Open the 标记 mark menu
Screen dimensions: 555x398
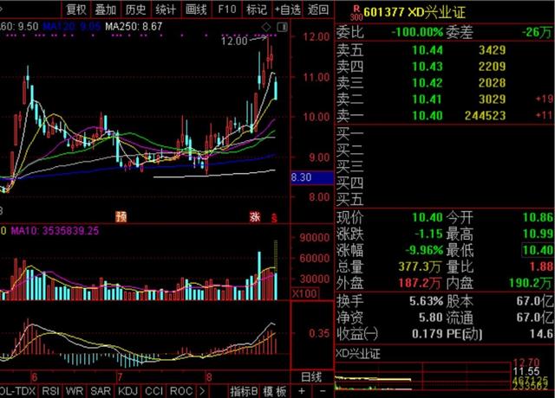(257, 10)
